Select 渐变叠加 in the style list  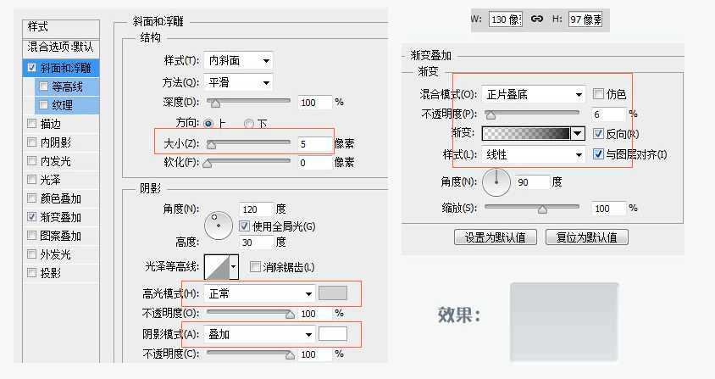coord(60,217)
